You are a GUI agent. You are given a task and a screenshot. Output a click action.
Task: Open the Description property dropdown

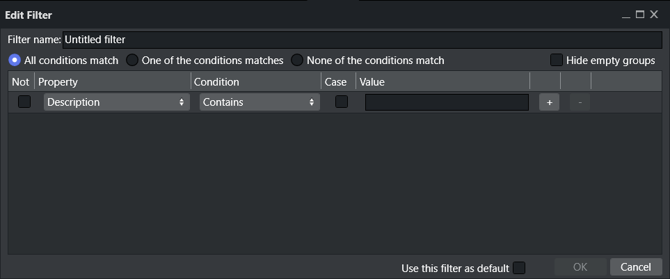(x=117, y=102)
